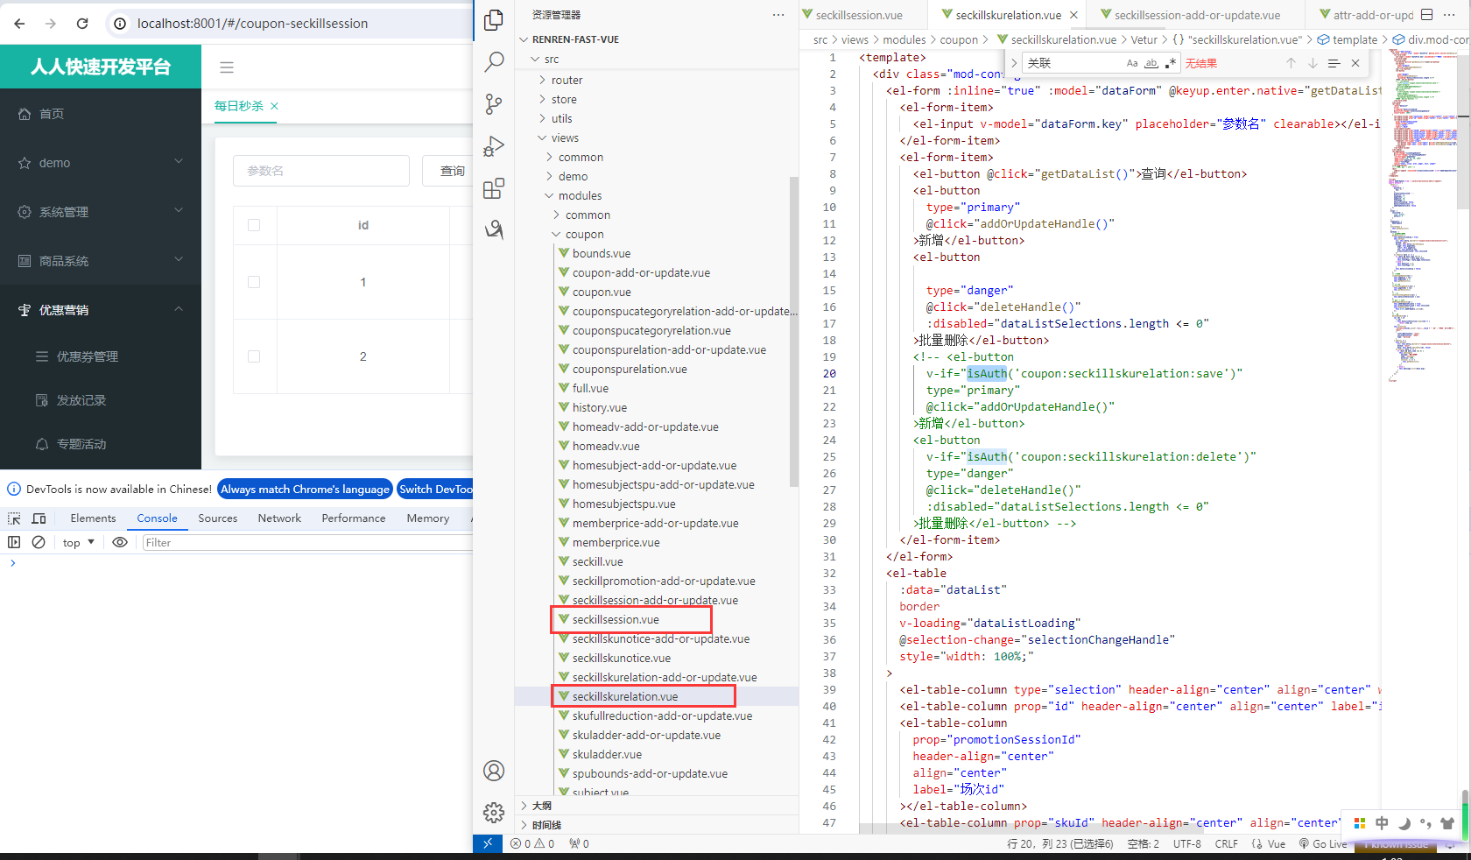Open the DevTools Performance tab
The image size is (1471, 860).
tap(353, 518)
